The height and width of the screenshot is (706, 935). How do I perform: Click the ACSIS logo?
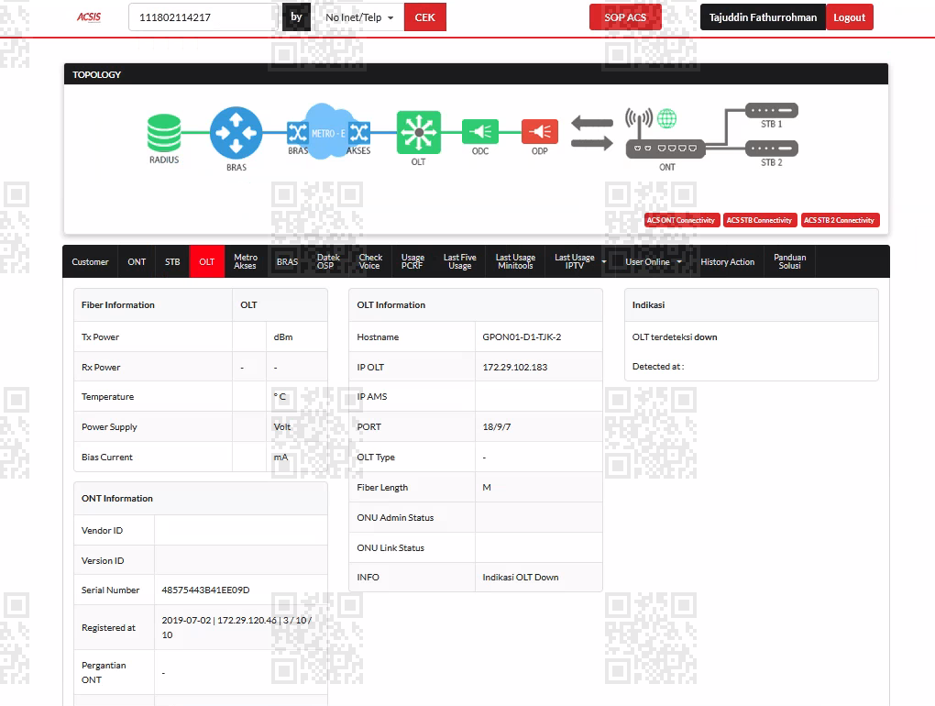coord(89,17)
